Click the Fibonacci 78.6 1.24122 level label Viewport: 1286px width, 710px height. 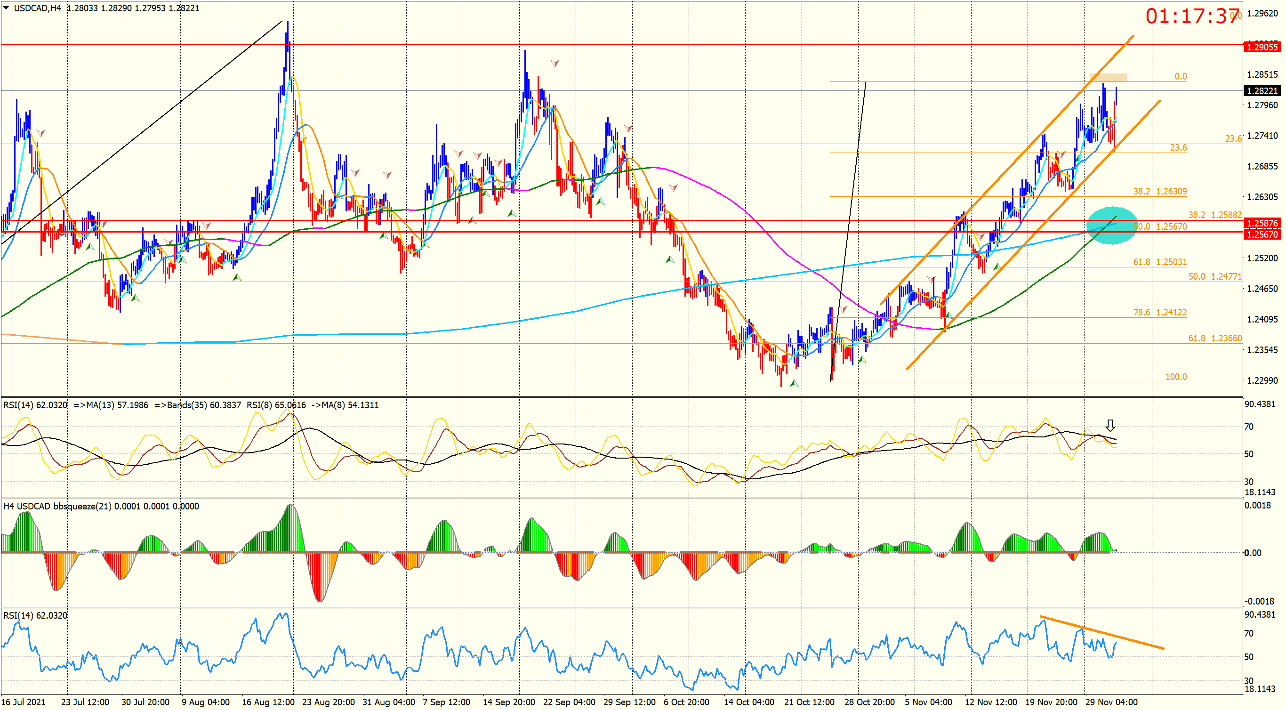pos(1159,313)
